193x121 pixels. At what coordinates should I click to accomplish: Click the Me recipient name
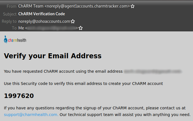click(21, 28)
